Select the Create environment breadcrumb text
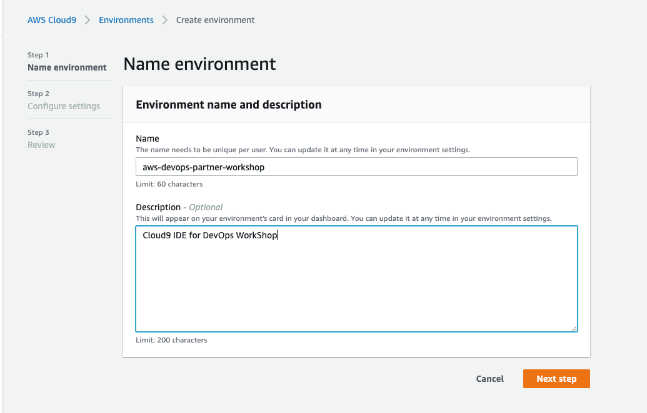The height and width of the screenshot is (413, 647). [x=216, y=20]
